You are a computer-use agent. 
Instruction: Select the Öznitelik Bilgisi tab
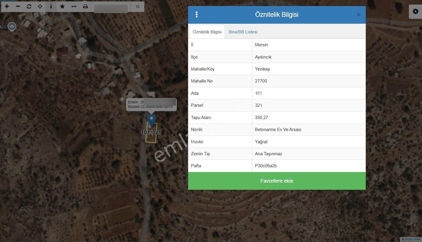(207, 32)
